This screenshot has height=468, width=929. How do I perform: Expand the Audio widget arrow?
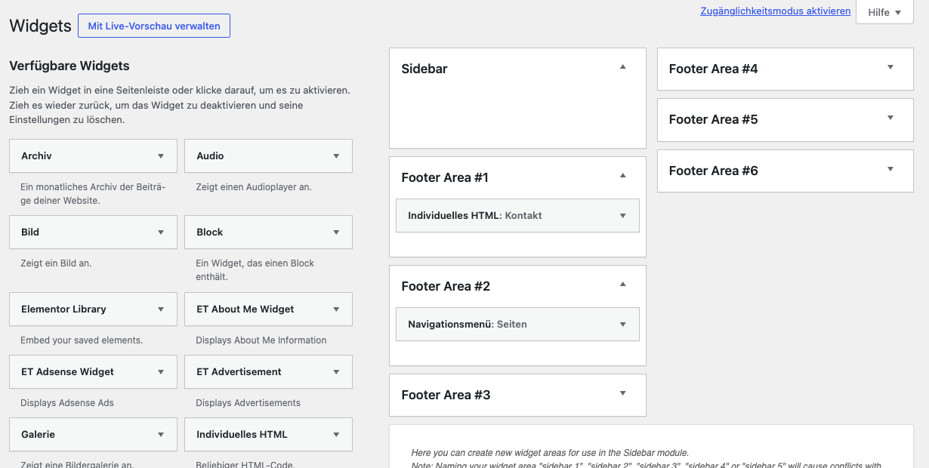336,156
